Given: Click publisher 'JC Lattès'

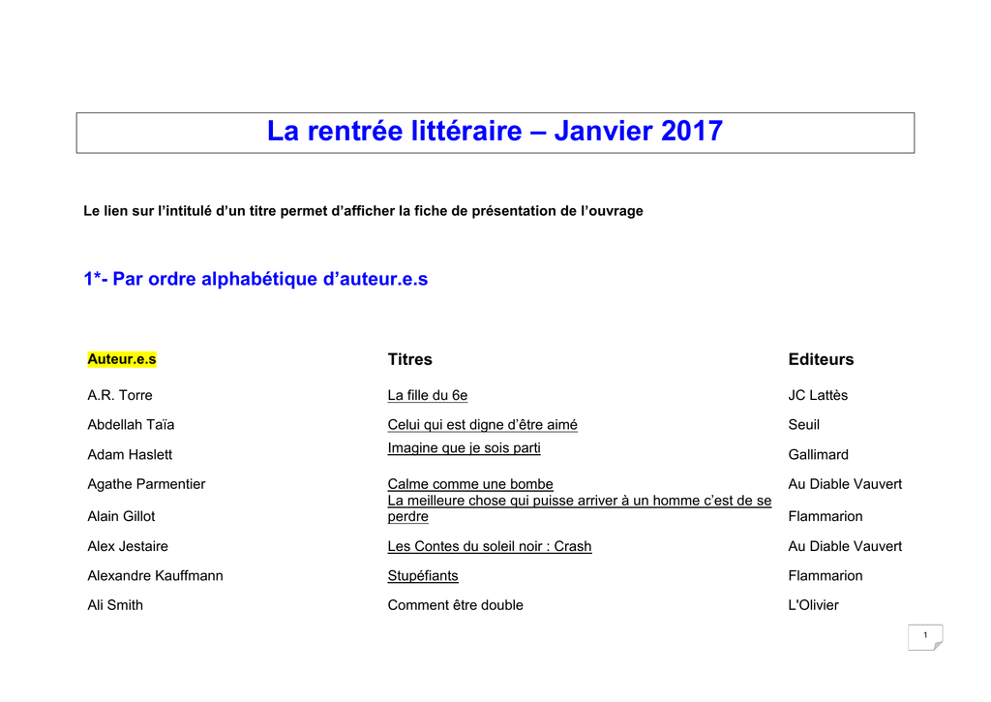Looking at the screenshot, I should [818, 395].
